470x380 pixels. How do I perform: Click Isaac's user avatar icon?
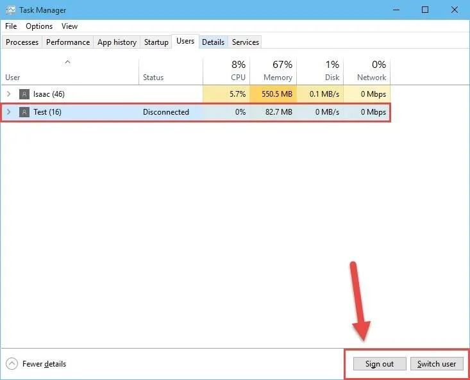[x=24, y=94]
